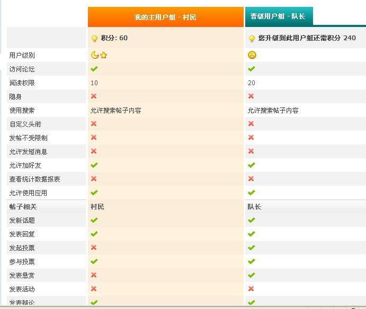Click 队长 green checkmark for 发表悬赏

252,275
